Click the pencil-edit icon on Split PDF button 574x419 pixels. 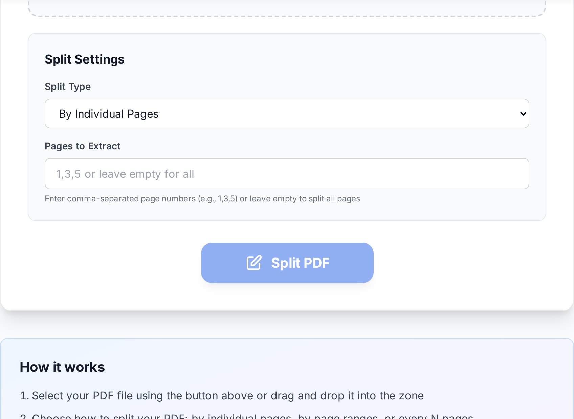(254, 263)
